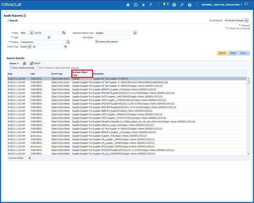This screenshot has width=254, height=203.
Task: Toggle Include child objects checkbox
Action: pos(96,42)
